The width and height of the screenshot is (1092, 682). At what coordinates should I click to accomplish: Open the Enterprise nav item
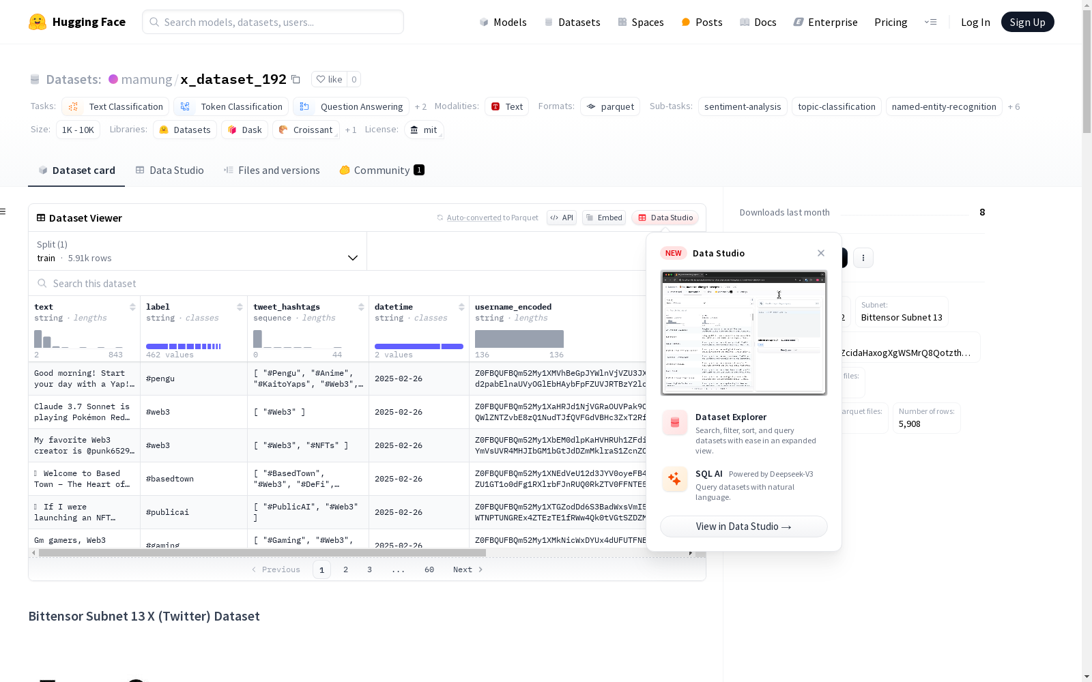(x=825, y=22)
